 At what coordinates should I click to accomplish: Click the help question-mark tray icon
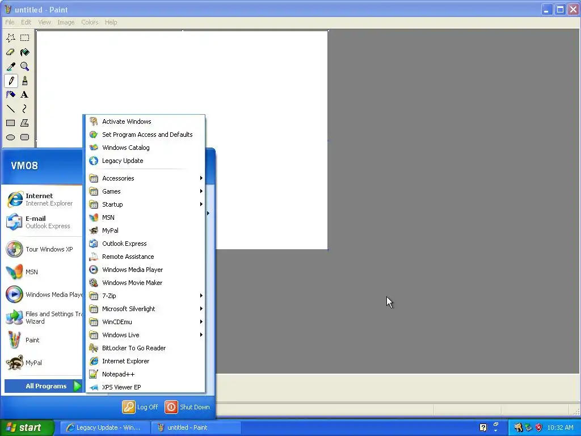click(x=483, y=427)
